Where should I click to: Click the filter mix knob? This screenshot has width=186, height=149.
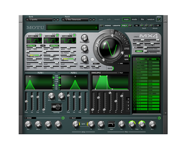[61, 96]
